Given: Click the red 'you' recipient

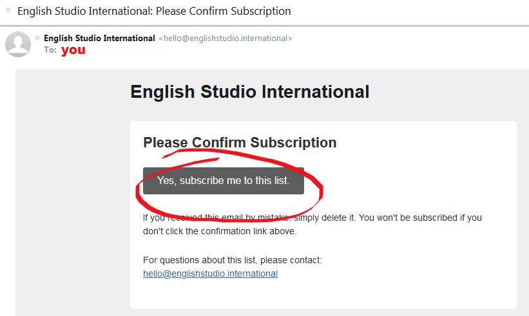Looking at the screenshot, I should (73, 50).
